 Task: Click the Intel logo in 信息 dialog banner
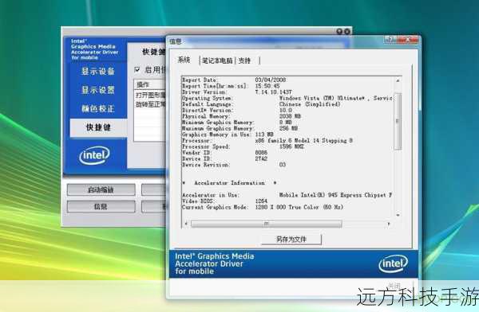pyautogui.click(x=393, y=263)
